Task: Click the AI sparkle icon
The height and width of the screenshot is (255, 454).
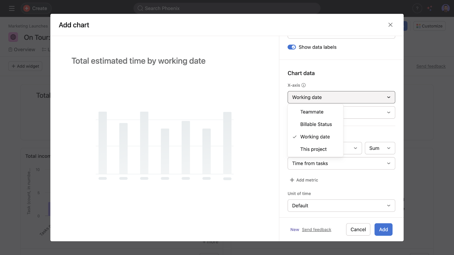Action: click(x=430, y=9)
